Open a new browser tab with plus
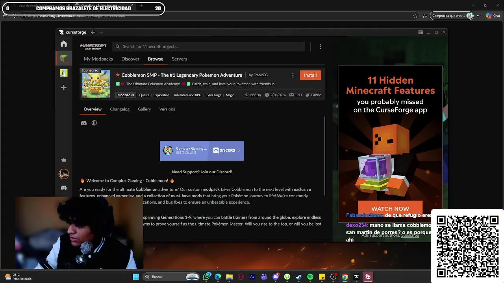The width and height of the screenshot is (504, 283). [x=141, y=6]
